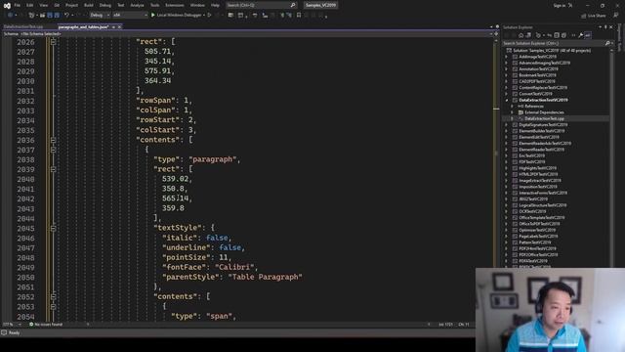This screenshot has width=625, height=352.
Task: Open the Debug menu
Action: [x=105, y=5]
